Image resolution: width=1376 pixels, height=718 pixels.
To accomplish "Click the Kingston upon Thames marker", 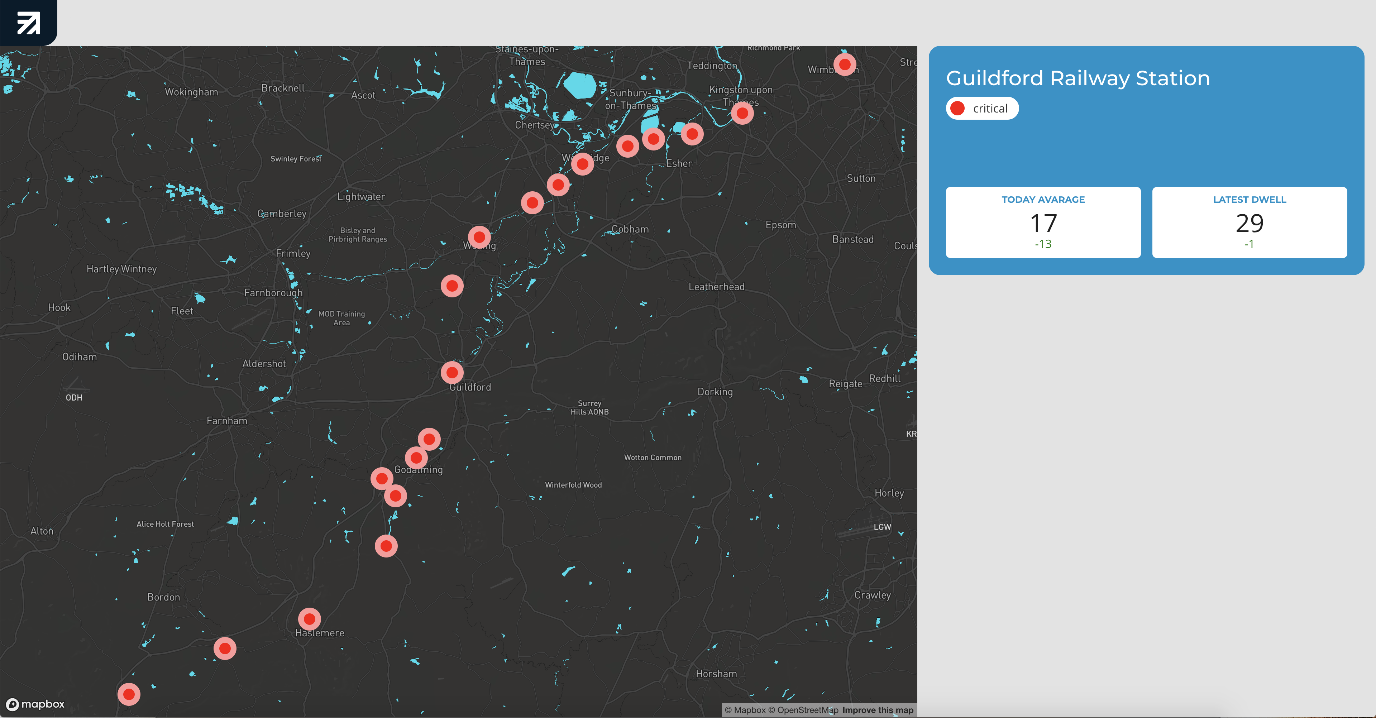I will (x=742, y=113).
